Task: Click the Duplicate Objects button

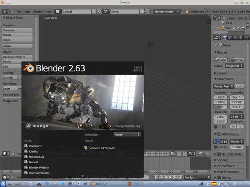Action: coord(17,57)
